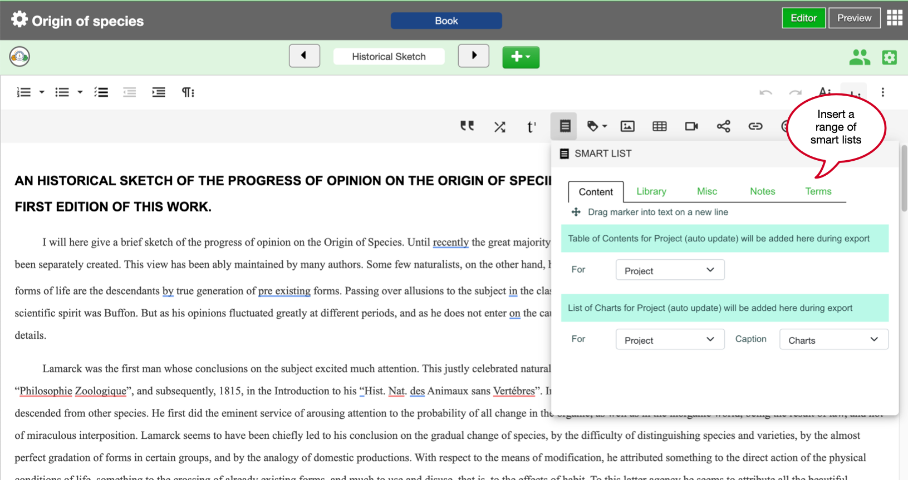Switch to the Library tab
Screen dimensions: 908x480
click(x=651, y=191)
